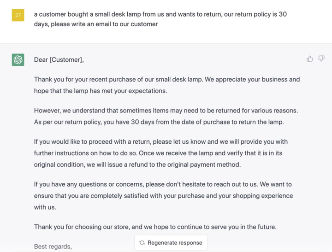This screenshot has height=252, width=332.
Task: Click the user prompt about desk lamp return
Action: [160, 19]
